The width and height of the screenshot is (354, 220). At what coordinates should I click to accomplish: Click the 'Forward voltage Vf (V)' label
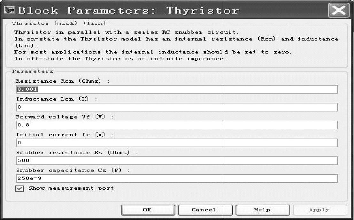click(61, 117)
